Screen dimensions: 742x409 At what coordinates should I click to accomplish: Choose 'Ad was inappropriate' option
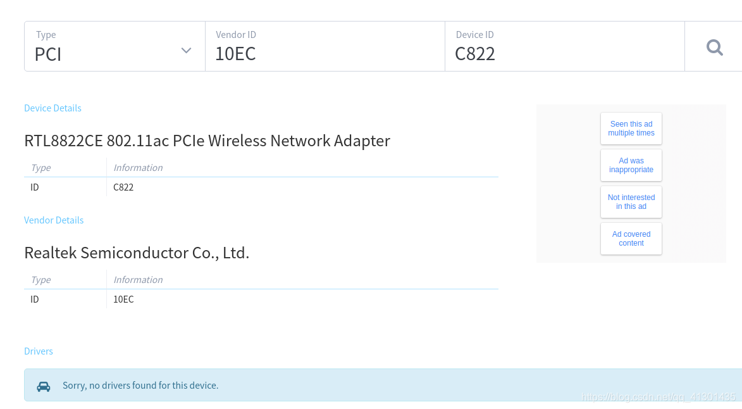(x=631, y=165)
